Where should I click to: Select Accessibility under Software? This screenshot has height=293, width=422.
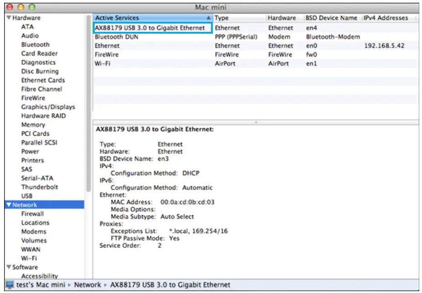coord(40,276)
